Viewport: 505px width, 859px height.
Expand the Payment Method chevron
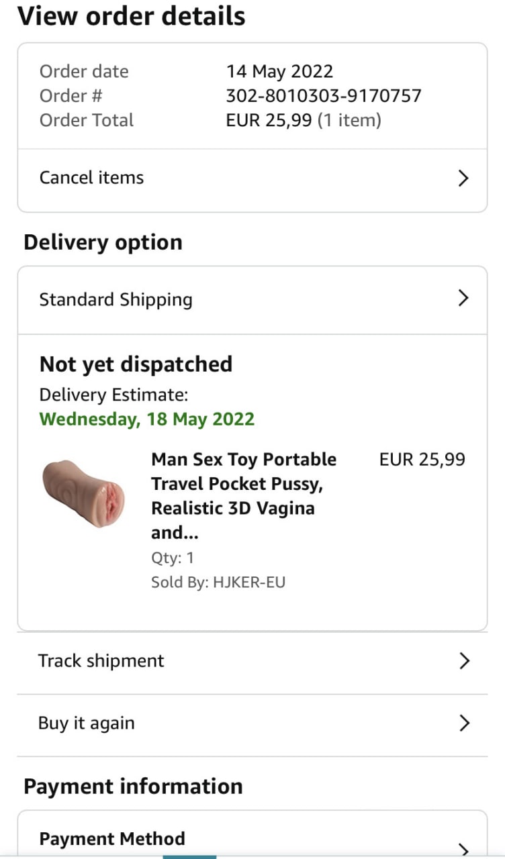[x=463, y=848]
